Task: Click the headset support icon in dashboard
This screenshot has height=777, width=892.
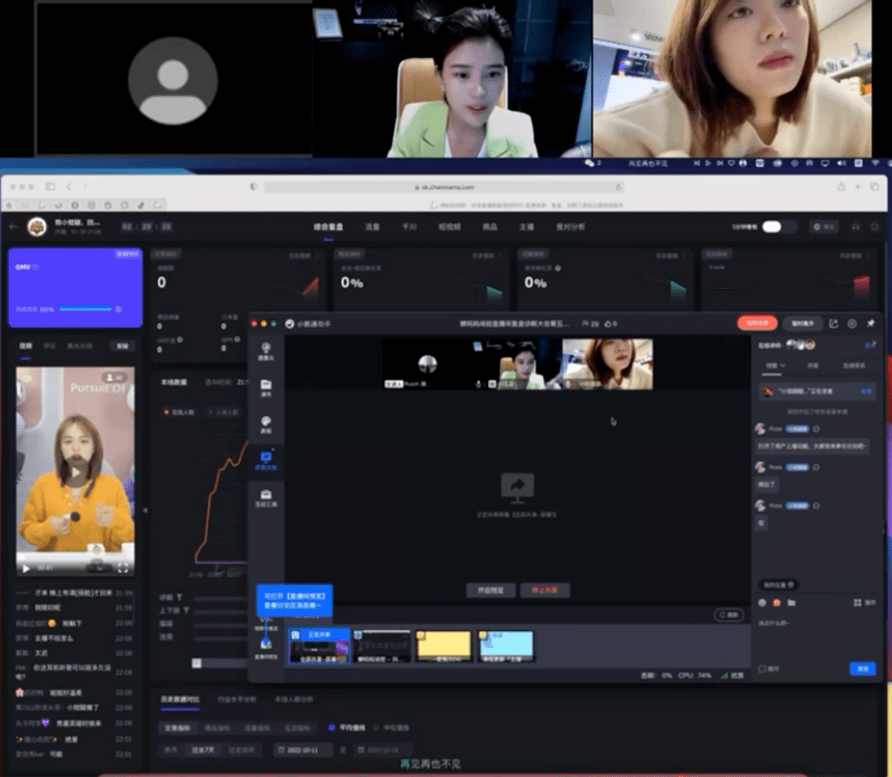Action: 856,226
